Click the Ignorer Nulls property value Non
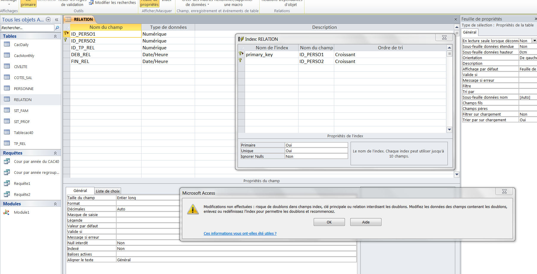Image resolution: width=537 pixels, height=274 pixels. coord(316,156)
